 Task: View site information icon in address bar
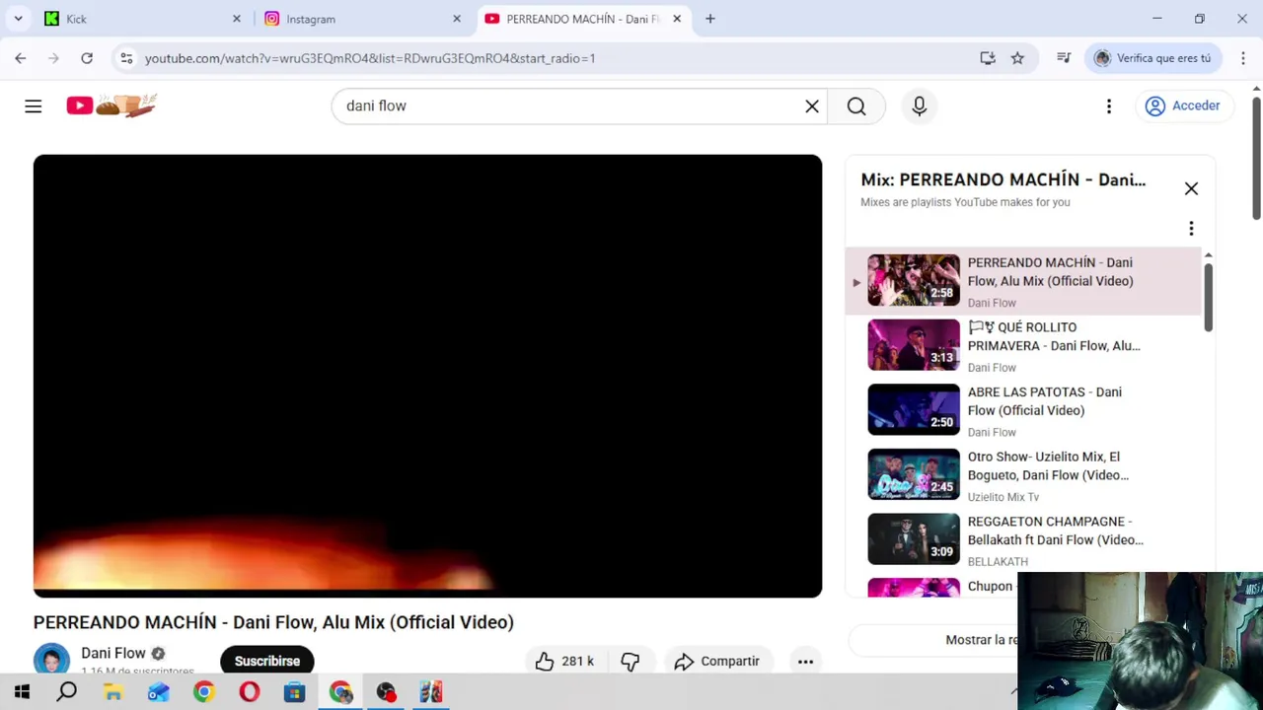(x=126, y=58)
